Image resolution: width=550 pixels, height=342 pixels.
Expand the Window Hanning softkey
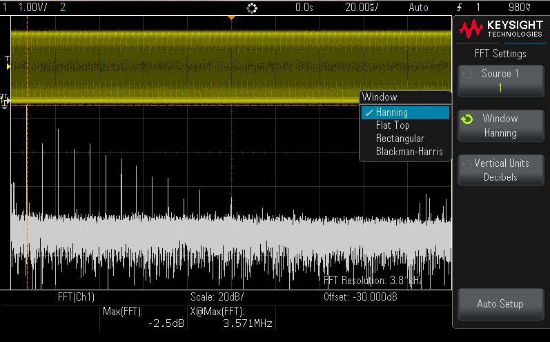(500, 125)
